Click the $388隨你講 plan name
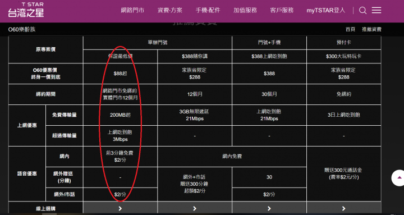The image size is (404, 215). point(195,56)
